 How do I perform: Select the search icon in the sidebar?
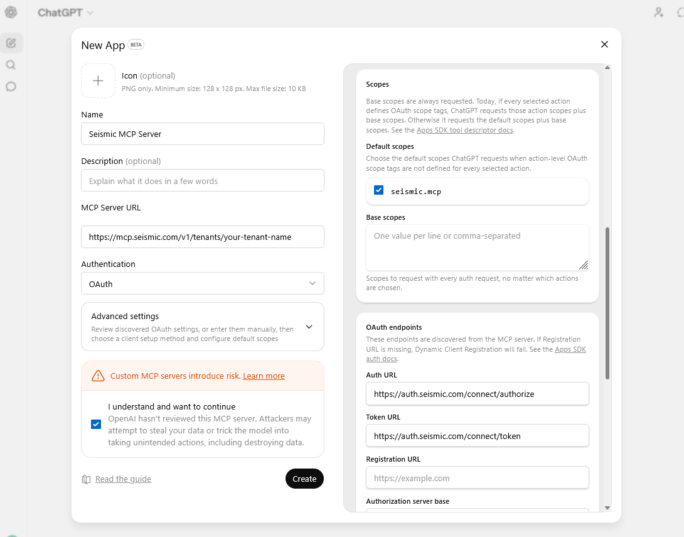pos(10,64)
